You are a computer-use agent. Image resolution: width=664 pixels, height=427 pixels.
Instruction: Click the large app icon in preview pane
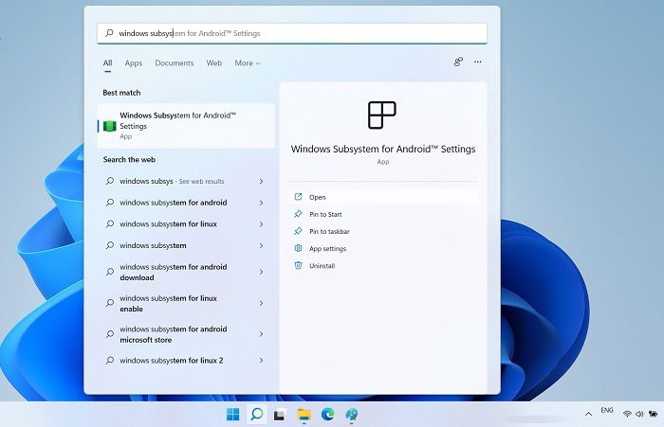(382, 115)
